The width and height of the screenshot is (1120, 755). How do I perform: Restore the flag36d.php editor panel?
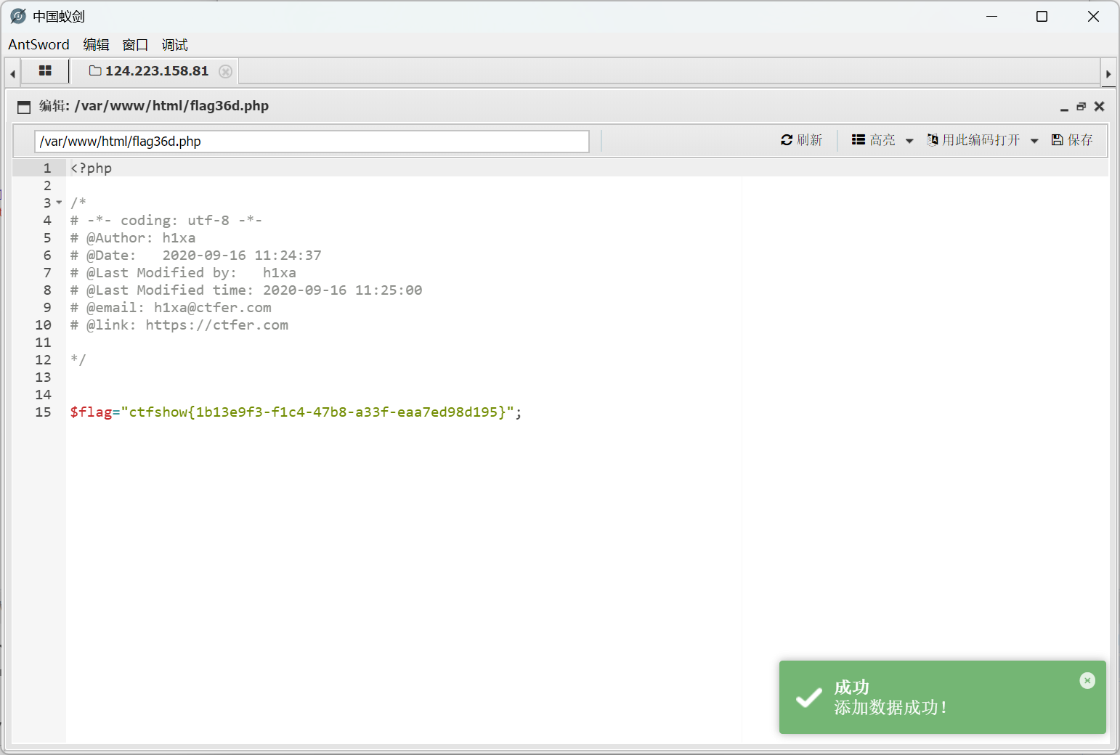(x=1081, y=107)
